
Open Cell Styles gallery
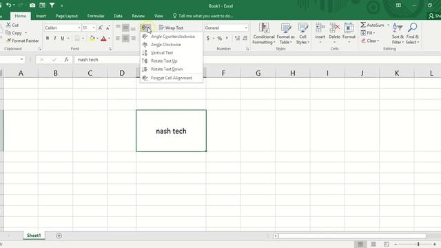pyautogui.click(x=302, y=34)
